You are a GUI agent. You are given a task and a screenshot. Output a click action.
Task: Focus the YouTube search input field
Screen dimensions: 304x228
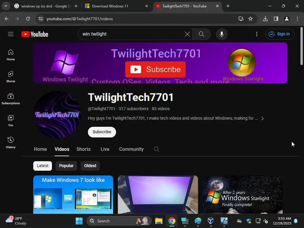pyautogui.click(x=132, y=34)
